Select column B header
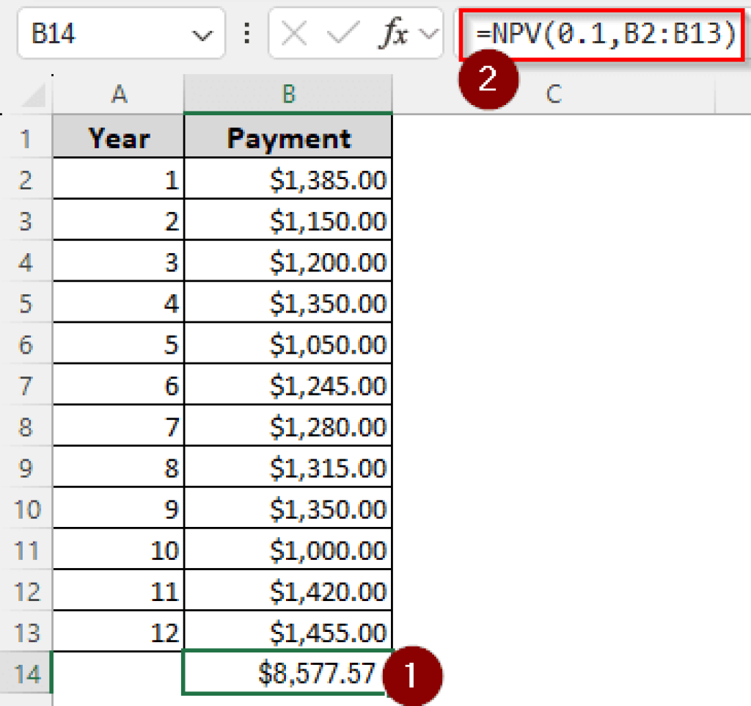 (x=288, y=93)
